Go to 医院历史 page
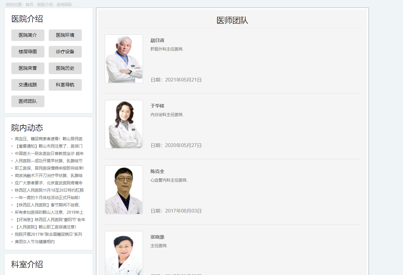The image size is (403, 275). point(65,68)
